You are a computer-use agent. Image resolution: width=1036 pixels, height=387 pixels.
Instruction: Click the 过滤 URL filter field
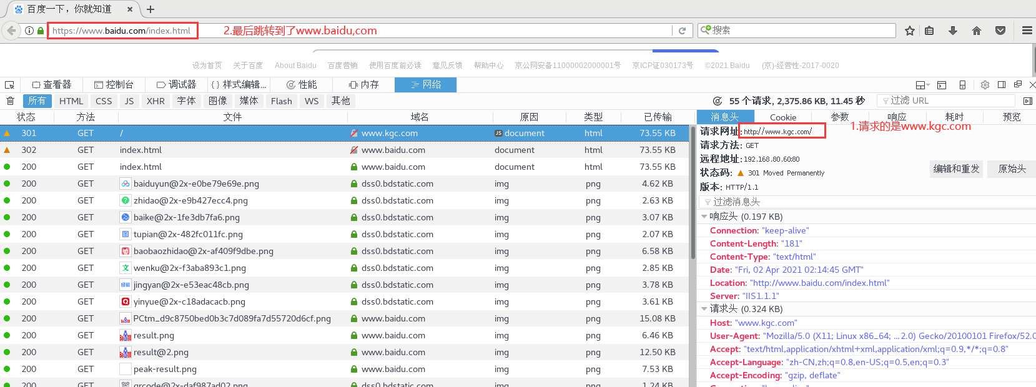pyautogui.click(x=946, y=100)
